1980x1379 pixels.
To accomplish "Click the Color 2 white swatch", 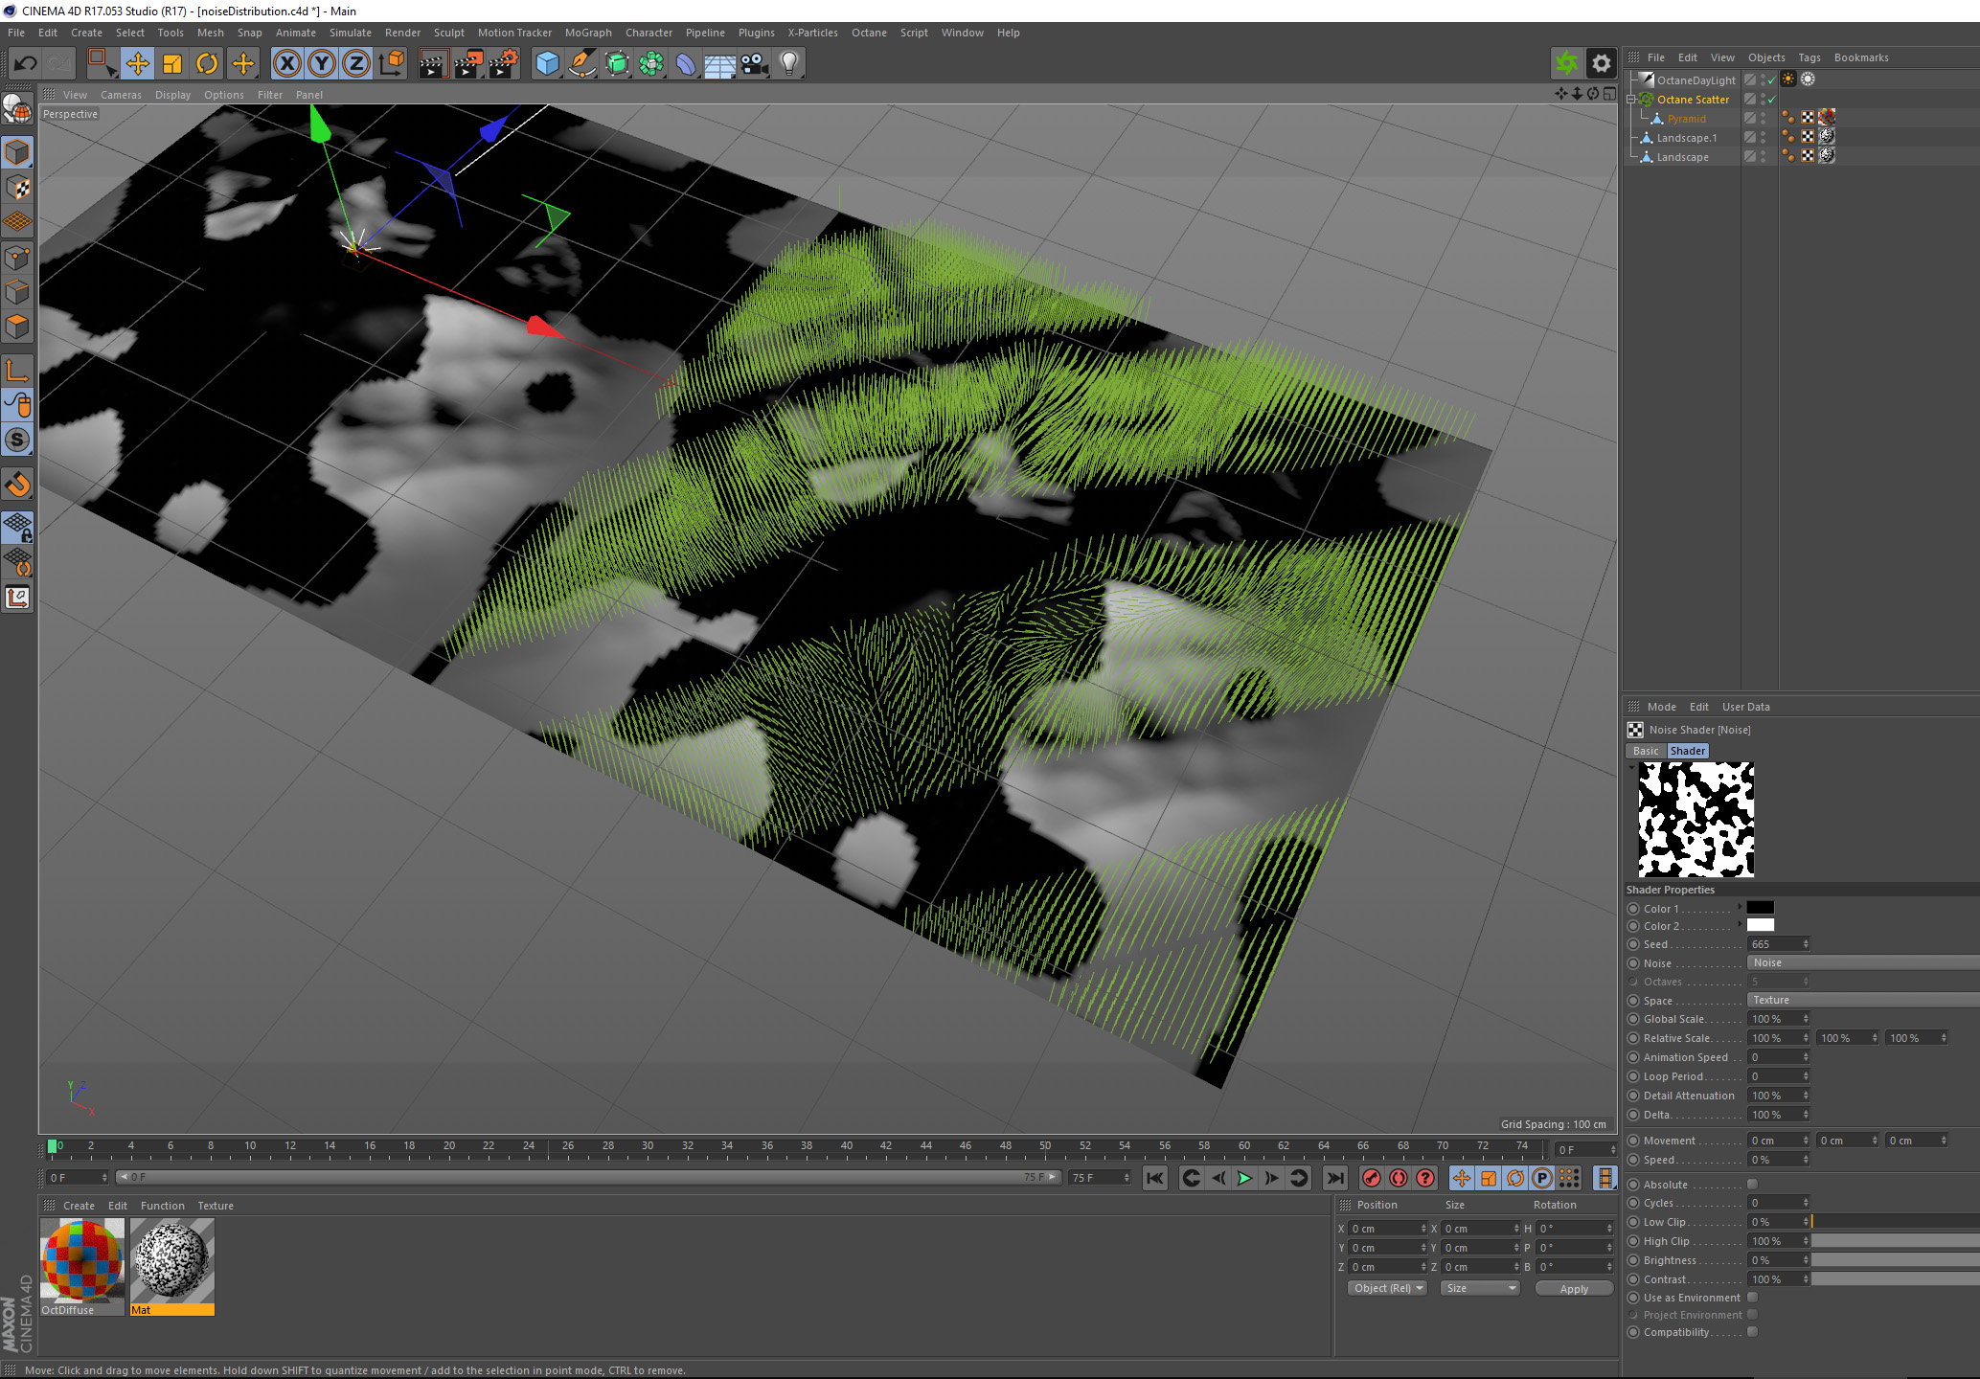I will click(1760, 925).
